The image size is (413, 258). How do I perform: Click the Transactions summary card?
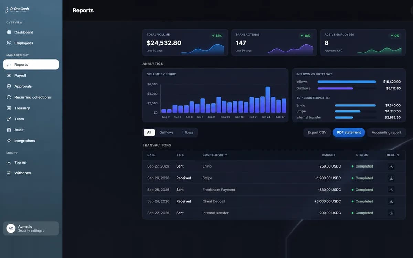[x=274, y=43]
